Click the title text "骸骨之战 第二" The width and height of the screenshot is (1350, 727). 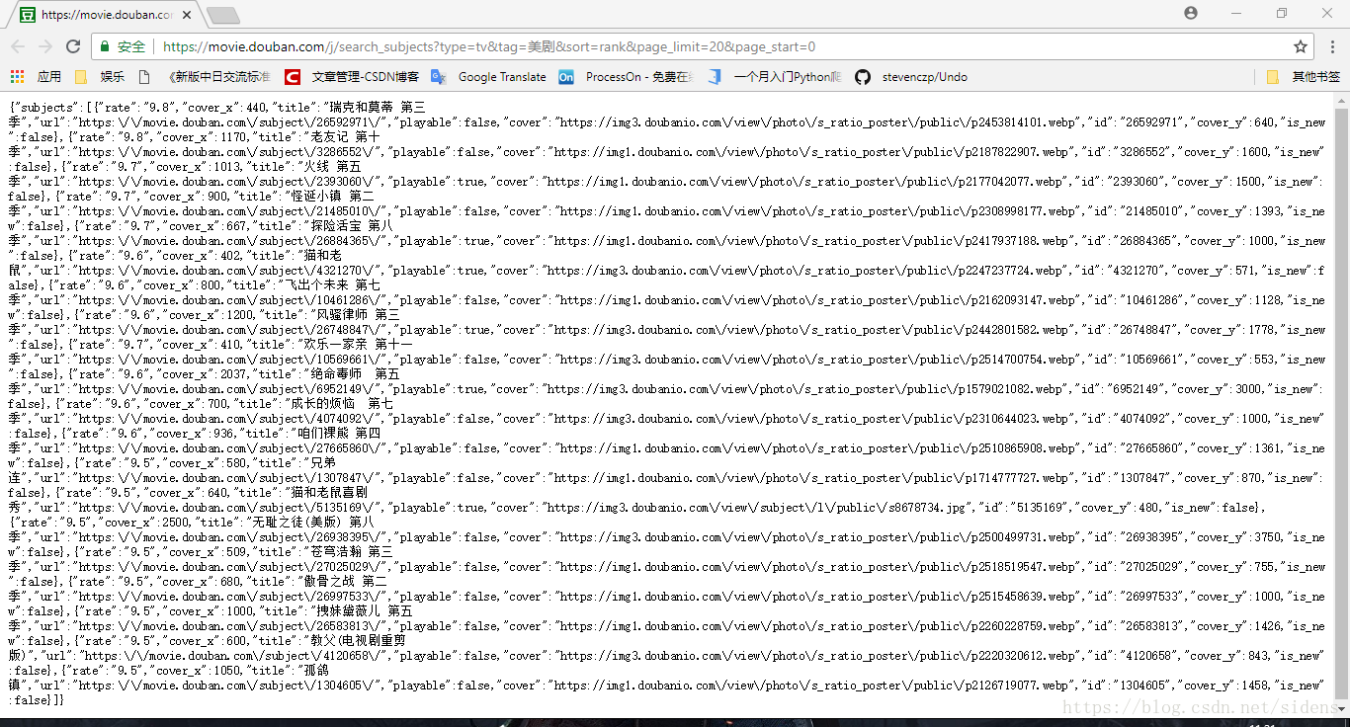pos(345,581)
